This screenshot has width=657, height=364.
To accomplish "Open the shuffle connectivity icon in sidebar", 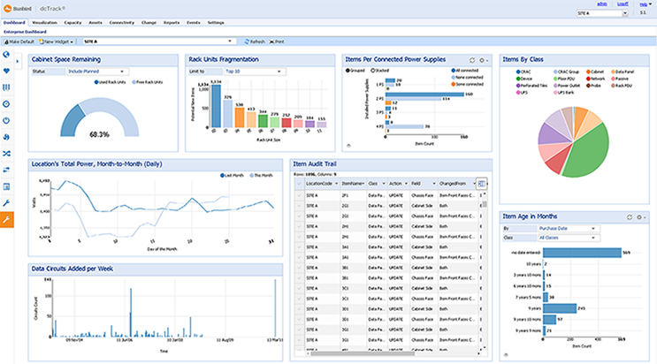I will (x=6, y=154).
